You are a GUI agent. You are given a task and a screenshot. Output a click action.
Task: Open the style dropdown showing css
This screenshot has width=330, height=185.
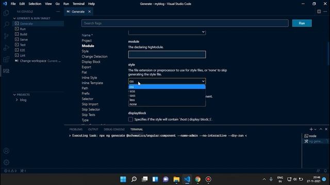point(167,81)
